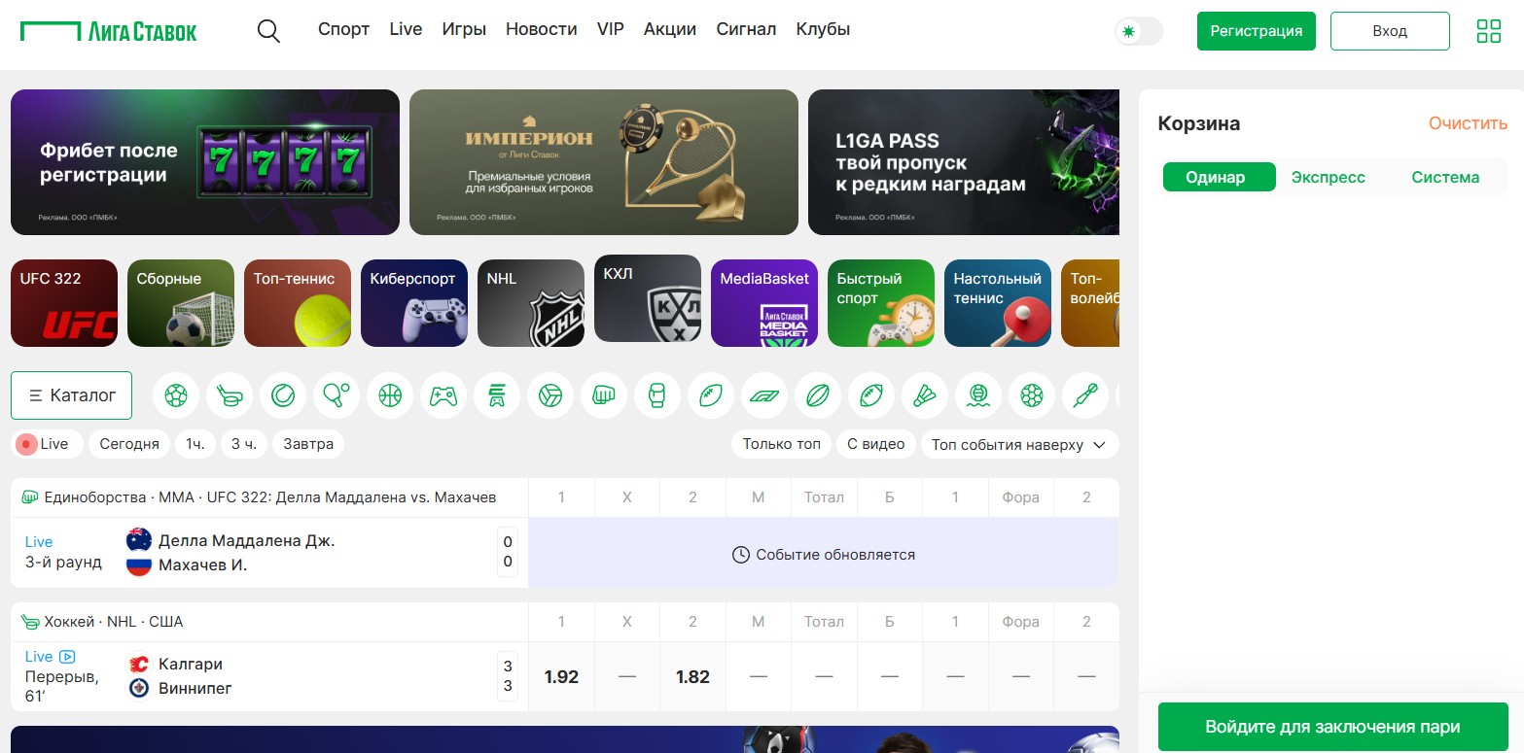Screen dimensions: 1524x753
Task: Select the tennis ball sport icon
Action: point(283,395)
